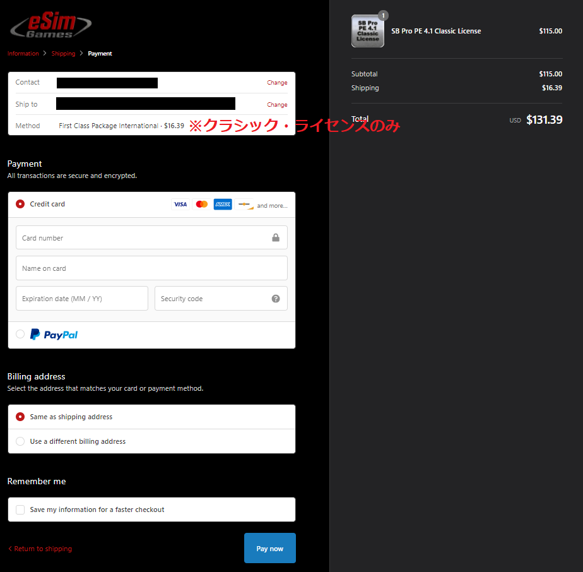Change the Contact information
583x572 pixels.
point(277,83)
